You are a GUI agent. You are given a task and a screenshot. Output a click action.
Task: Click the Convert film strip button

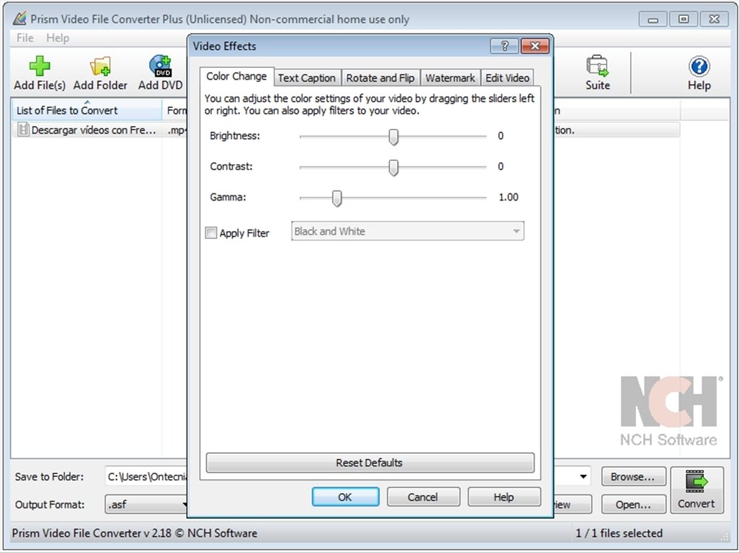(x=697, y=490)
